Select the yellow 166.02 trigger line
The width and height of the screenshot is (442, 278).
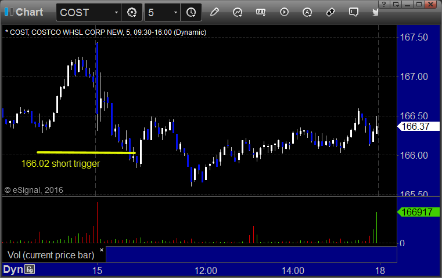point(87,153)
